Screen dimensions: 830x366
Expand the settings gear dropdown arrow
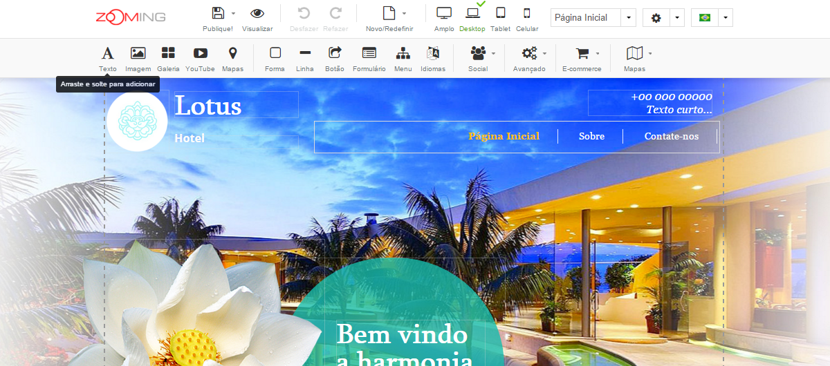point(677,18)
